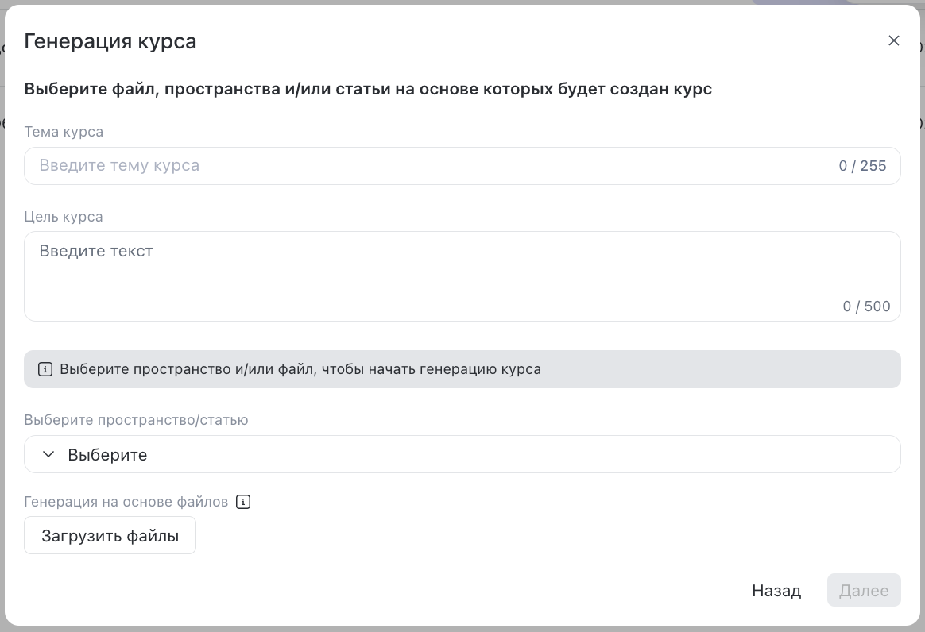Select the 'Выберите файл, пространства' instruction heading
925x632 pixels.
pyautogui.click(x=368, y=88)
